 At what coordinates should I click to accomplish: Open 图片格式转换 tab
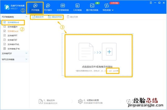pos(92,8)
